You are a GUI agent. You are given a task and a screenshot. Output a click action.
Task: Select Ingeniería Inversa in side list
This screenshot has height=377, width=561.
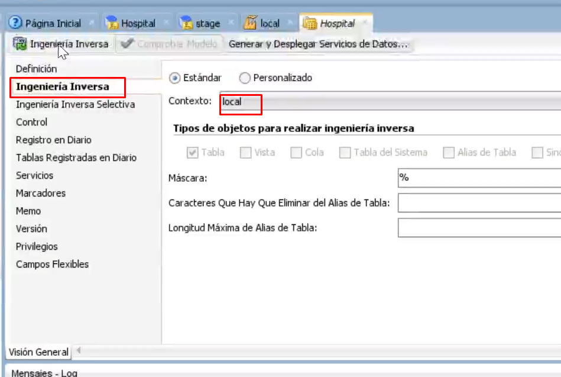63,87
